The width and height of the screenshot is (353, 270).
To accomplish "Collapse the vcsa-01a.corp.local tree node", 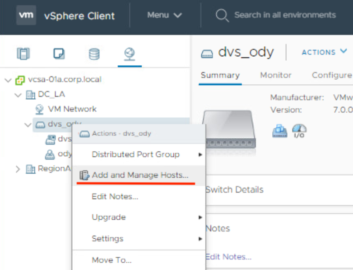I will (8, 80).
